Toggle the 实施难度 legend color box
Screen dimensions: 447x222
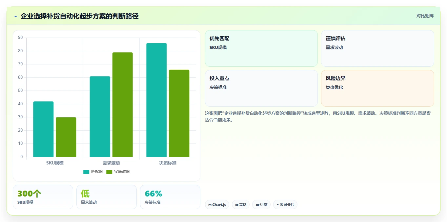coord(109,172)
